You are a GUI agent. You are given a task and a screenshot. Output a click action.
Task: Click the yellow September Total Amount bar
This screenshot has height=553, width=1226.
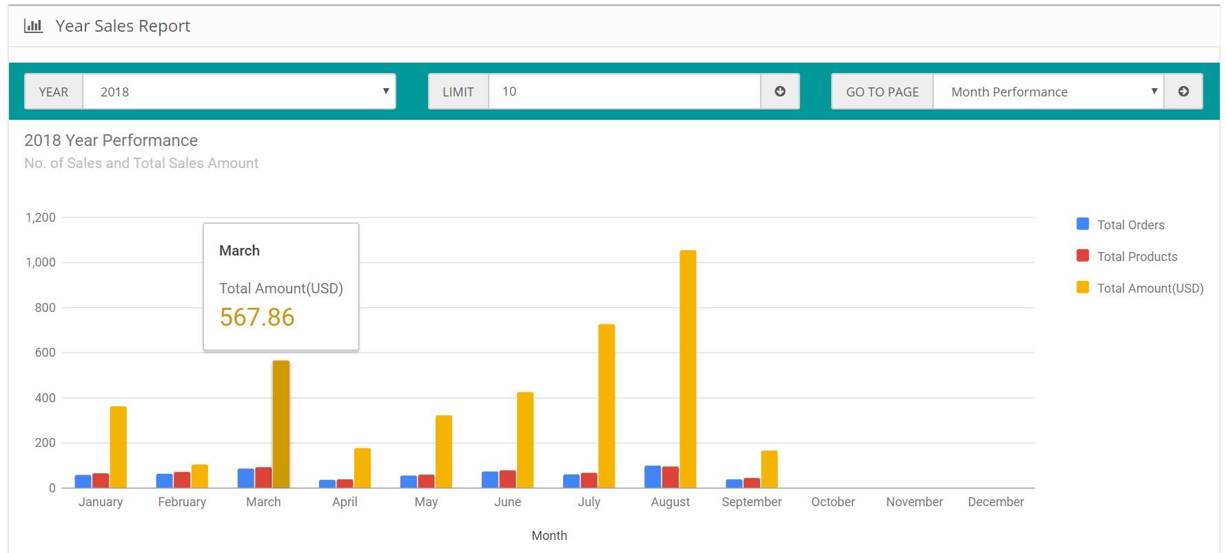tap(769, 470)
